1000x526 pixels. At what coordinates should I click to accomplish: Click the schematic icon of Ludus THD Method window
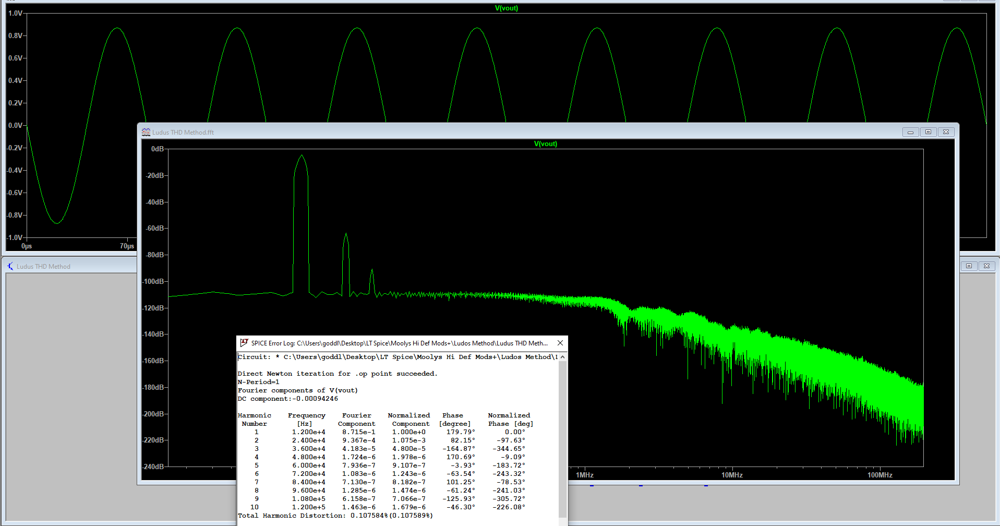[10, 266]
